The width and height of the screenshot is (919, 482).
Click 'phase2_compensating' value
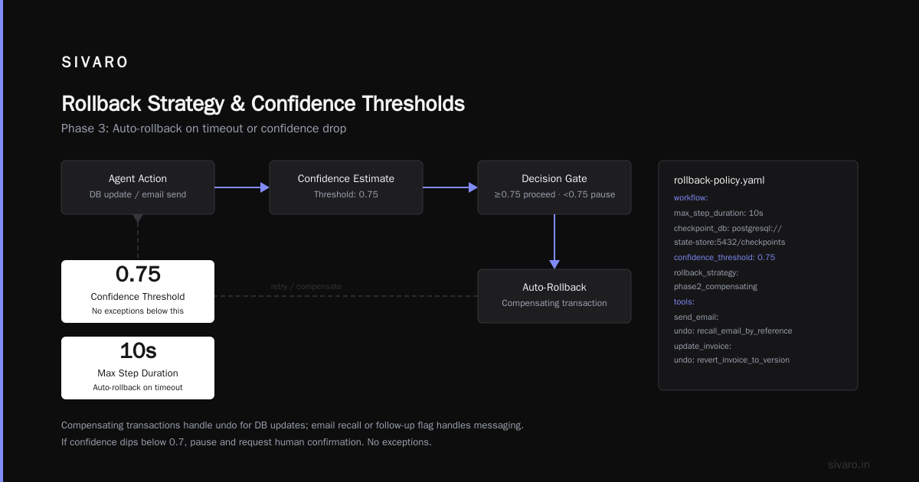coord(715,287)
